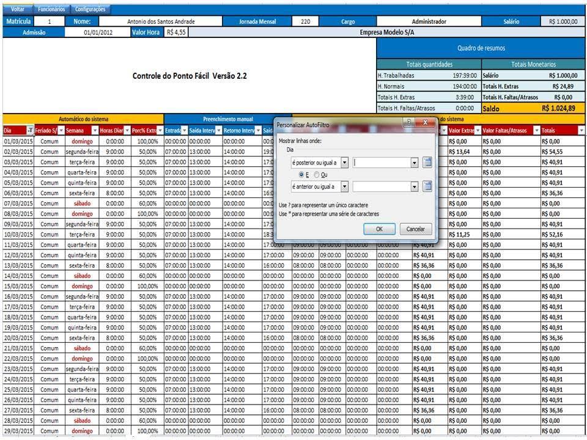Expand the Entrada column filter

coord(184,130)
